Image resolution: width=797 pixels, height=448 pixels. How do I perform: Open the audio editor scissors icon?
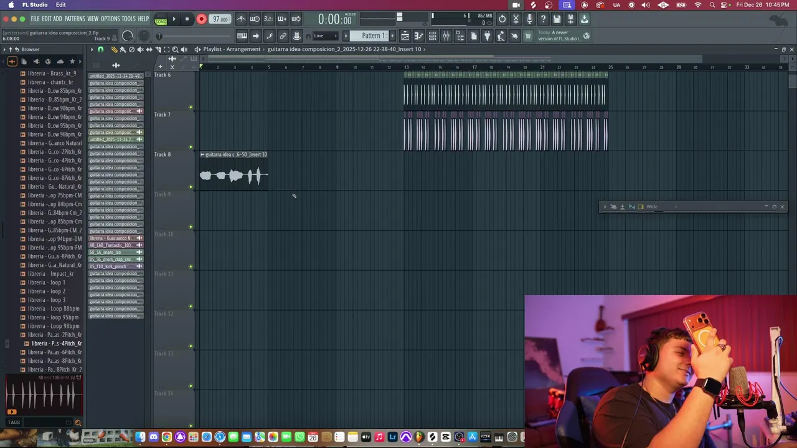coord(516,19)
